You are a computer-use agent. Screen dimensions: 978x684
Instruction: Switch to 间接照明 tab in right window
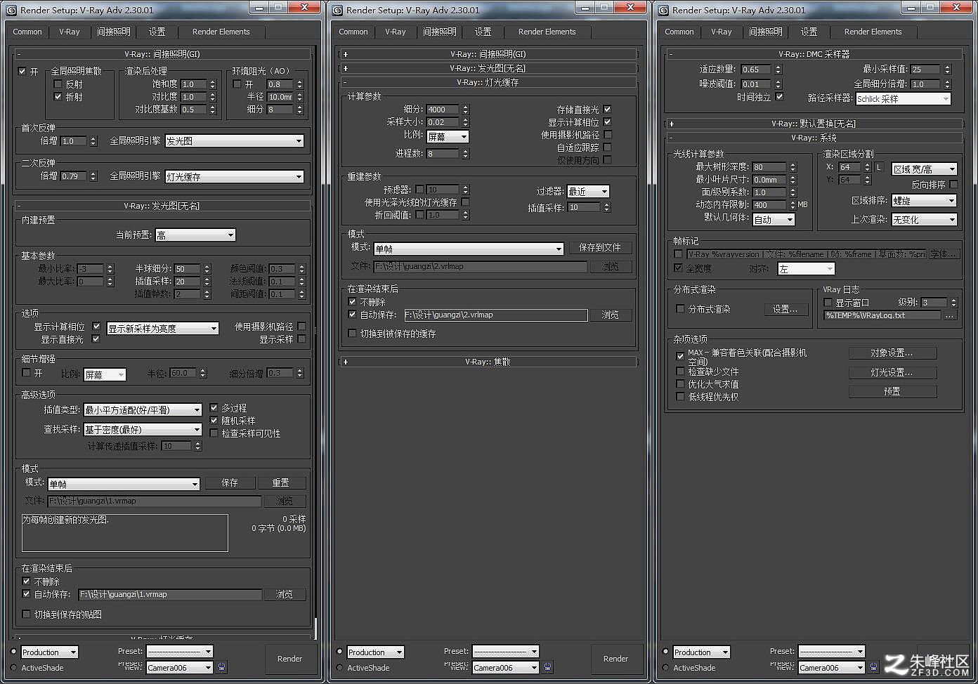pos(765,32)
